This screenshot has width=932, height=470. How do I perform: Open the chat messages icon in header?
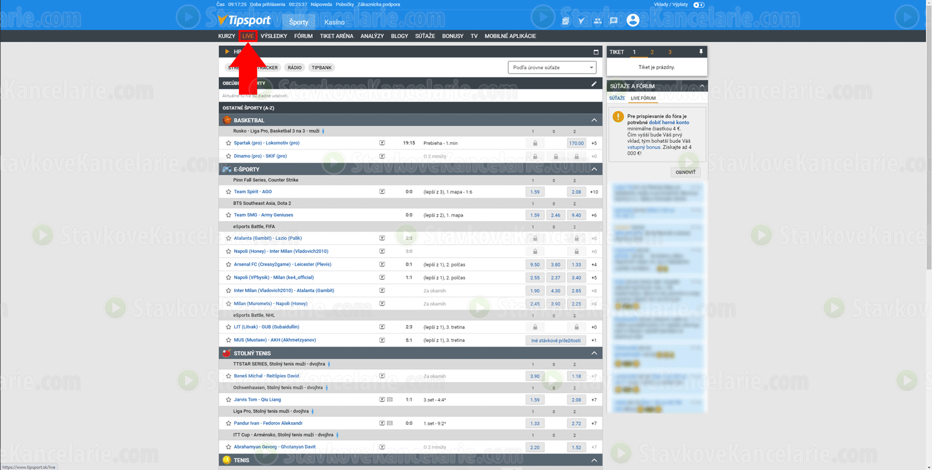pos(614,21)
